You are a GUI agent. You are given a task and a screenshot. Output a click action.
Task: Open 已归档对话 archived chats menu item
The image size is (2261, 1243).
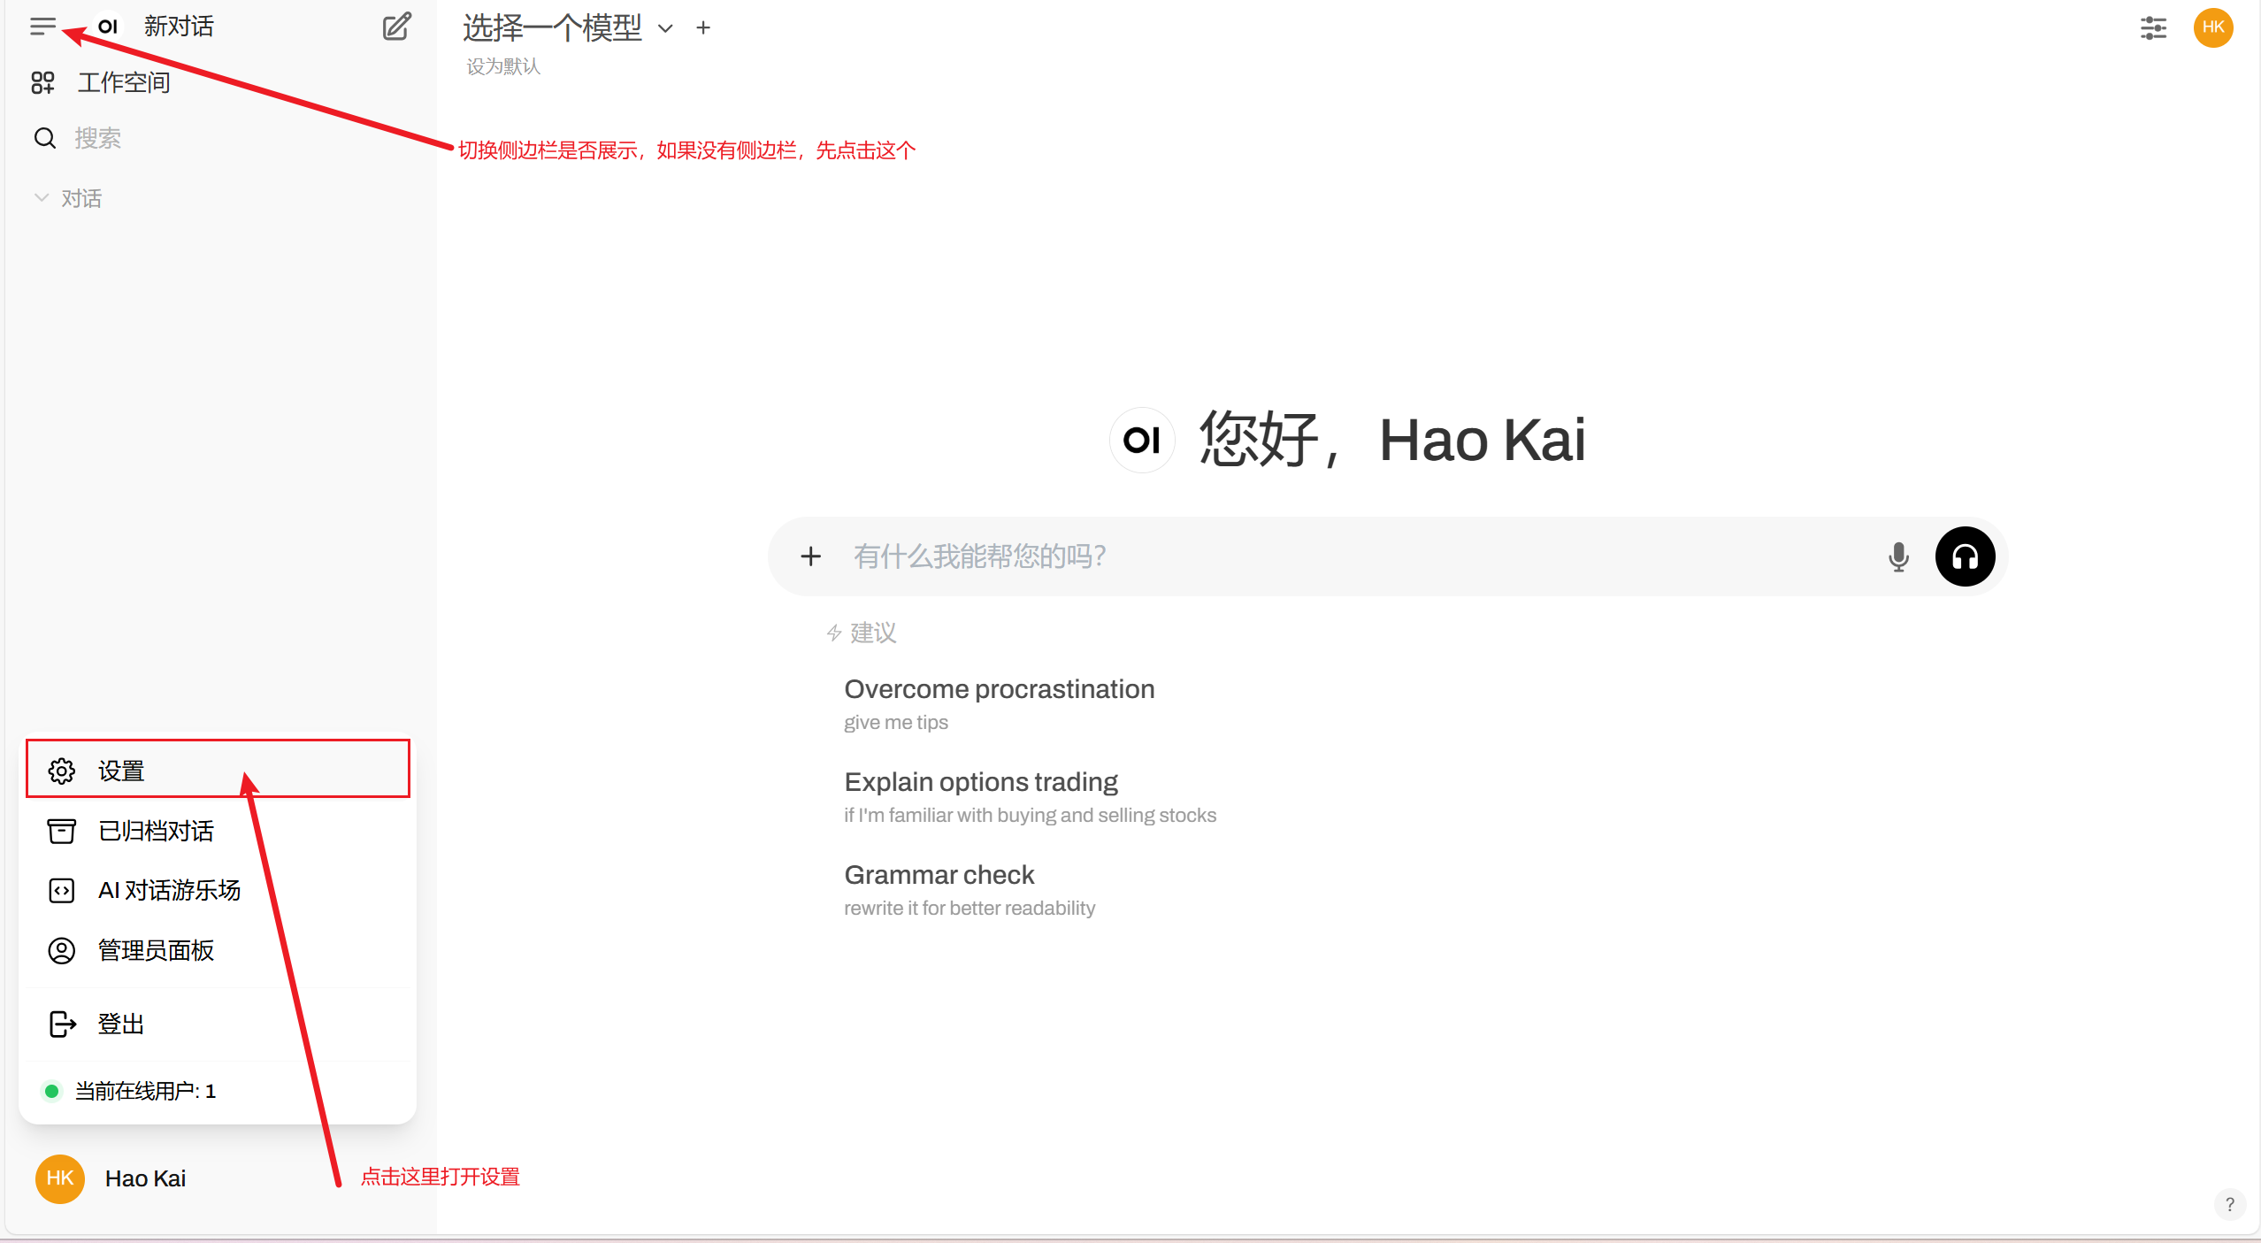(x=156, y=831)
